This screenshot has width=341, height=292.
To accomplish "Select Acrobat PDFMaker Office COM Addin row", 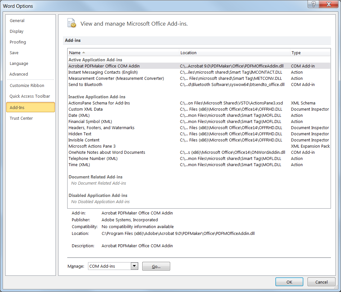I will [x=199, y=66].
